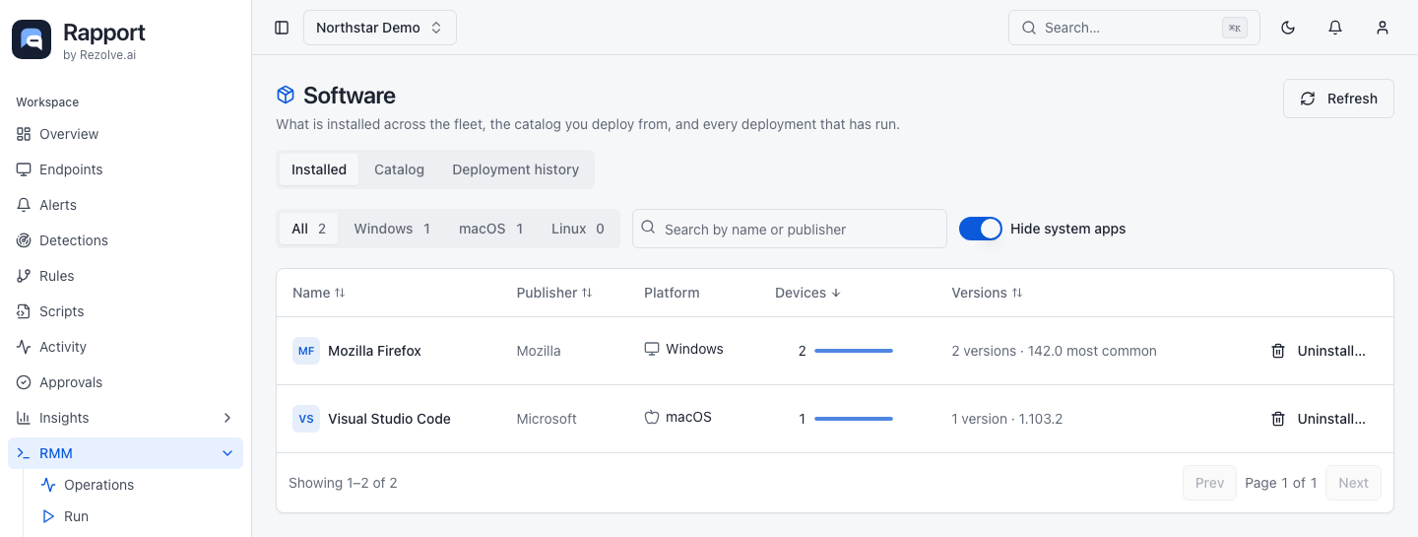Click the Microsoft publisher cell
The image size is (1418, 537).
[x=547, y=419]
